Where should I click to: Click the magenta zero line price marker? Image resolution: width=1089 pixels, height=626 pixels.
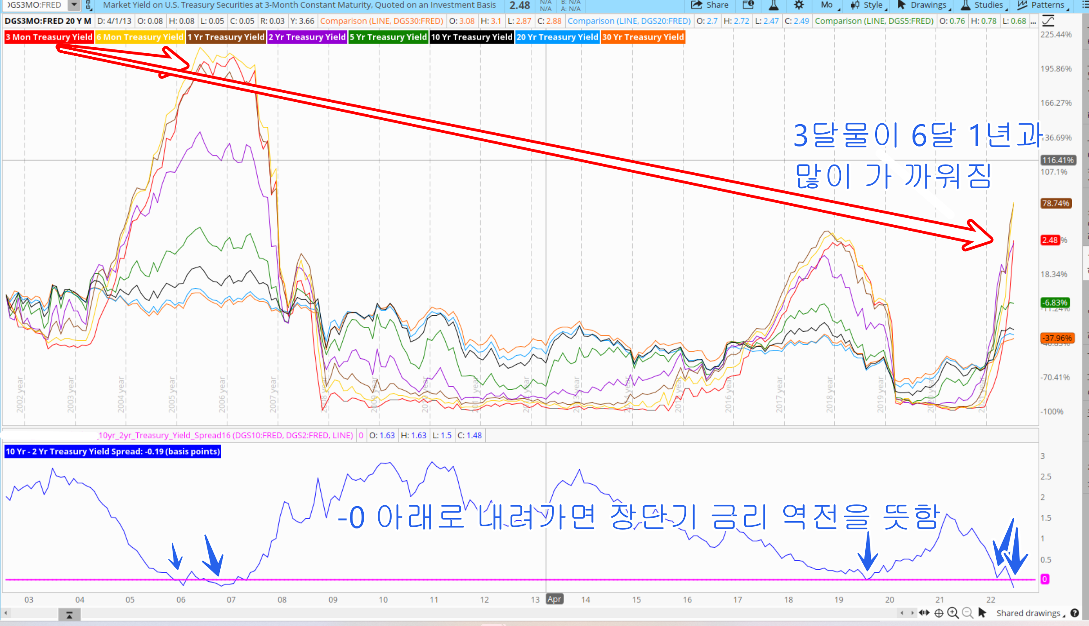1045,579
